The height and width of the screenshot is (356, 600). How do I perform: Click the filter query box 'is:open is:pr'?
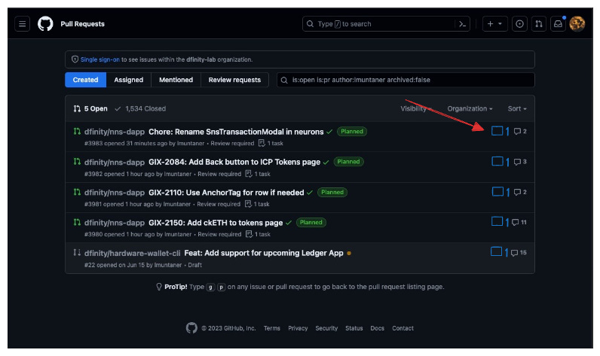(x=406, y=80)
